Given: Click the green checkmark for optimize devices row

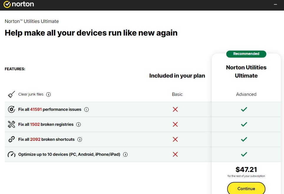Looking at the screenshot, I should tap(244, 154).
